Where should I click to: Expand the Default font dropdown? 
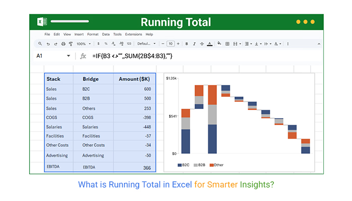point(145,44)
